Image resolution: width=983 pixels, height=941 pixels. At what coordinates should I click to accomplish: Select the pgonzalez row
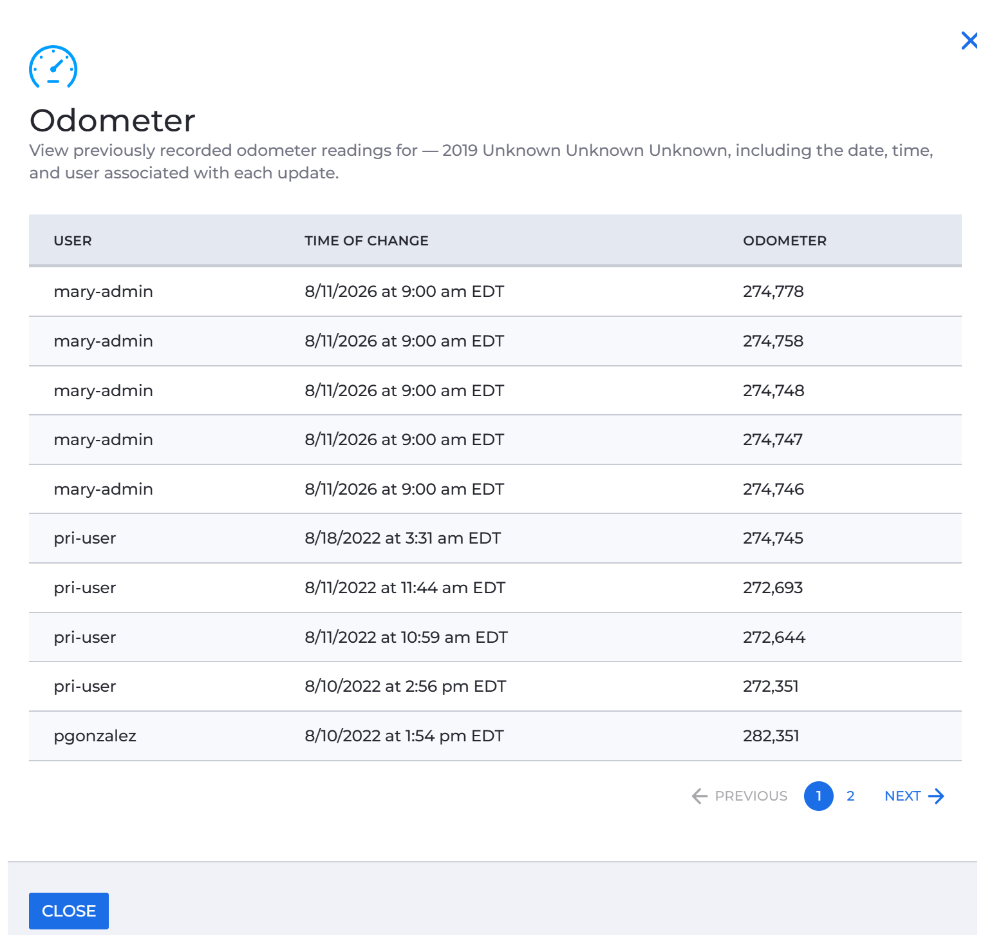tap(495, 736)
